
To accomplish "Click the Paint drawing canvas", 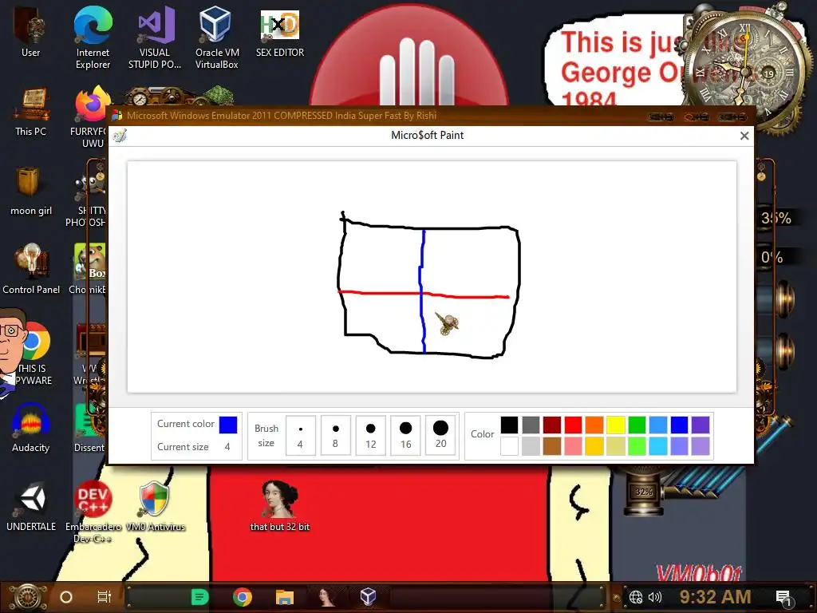I will (x=432, y=277).
